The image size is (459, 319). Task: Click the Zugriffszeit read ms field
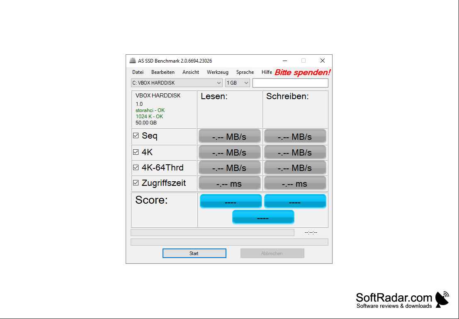(x=230, y=183)
